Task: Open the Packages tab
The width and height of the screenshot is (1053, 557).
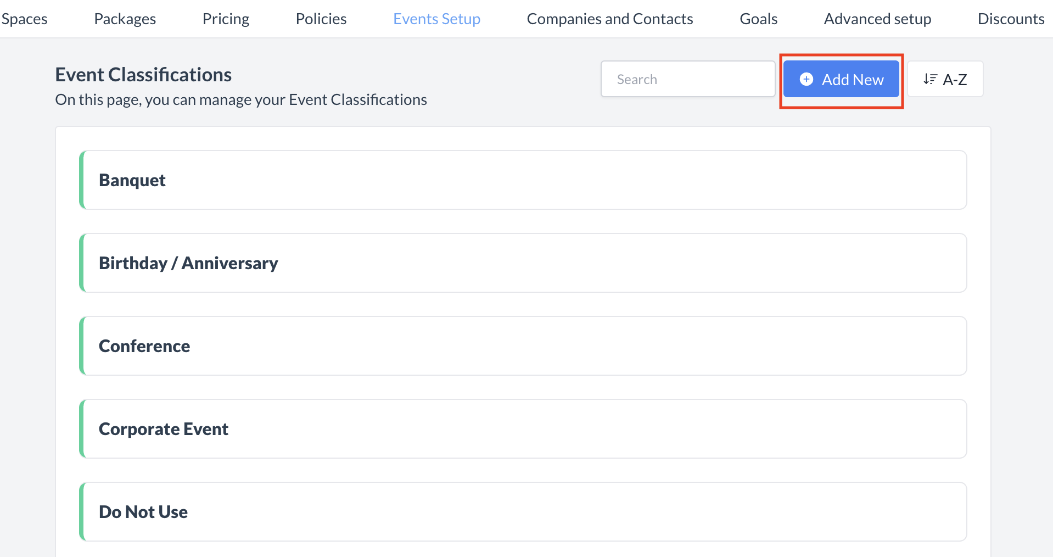Action: [x=125, y=19]
